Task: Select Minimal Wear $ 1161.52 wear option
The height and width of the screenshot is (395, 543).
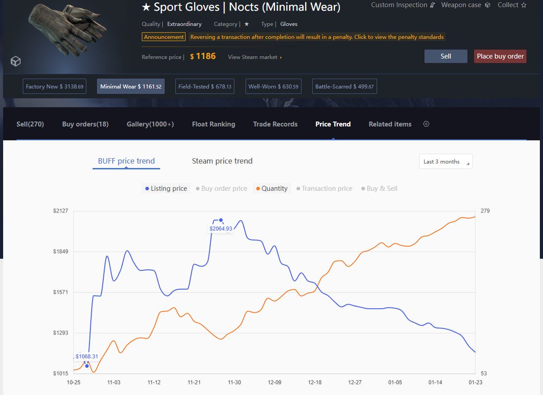Action: pos(131,86)
